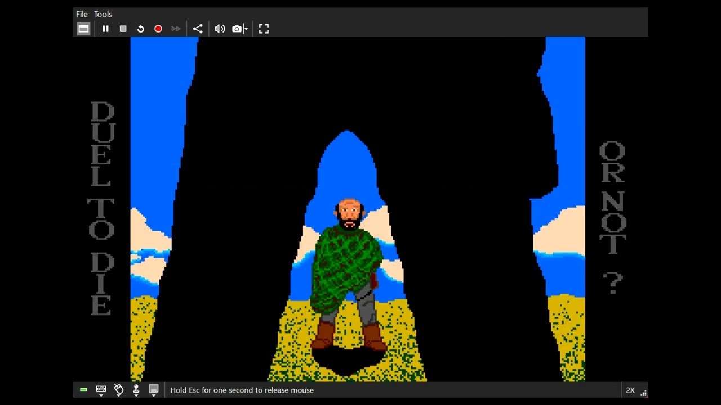Click the grayed fast-forward (turbo) icon

pos(176,29)
